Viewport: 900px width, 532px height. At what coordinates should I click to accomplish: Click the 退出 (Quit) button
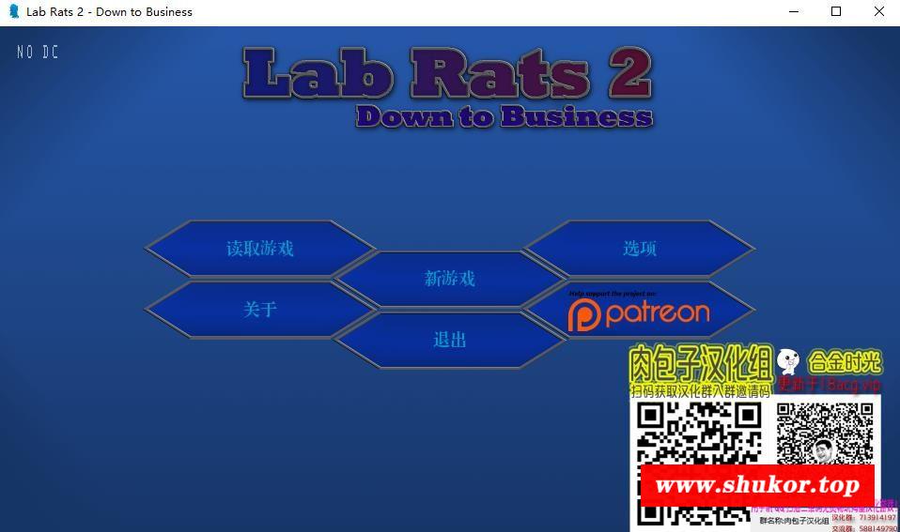point(449,340)
